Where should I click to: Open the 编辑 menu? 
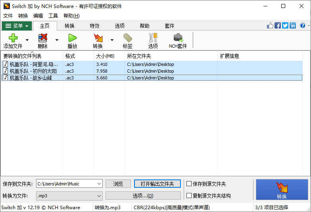tap(38, 16)
